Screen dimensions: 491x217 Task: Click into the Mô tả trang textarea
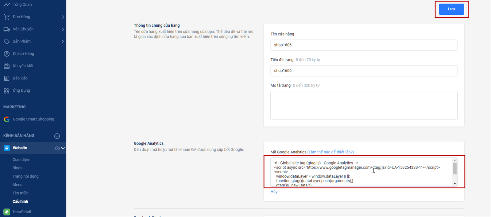(364, 105)
